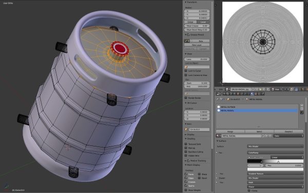Collapse the Mesh Display panel
Image resolution: width=308 pixels, height=193 pixels.
coord(186,165)
